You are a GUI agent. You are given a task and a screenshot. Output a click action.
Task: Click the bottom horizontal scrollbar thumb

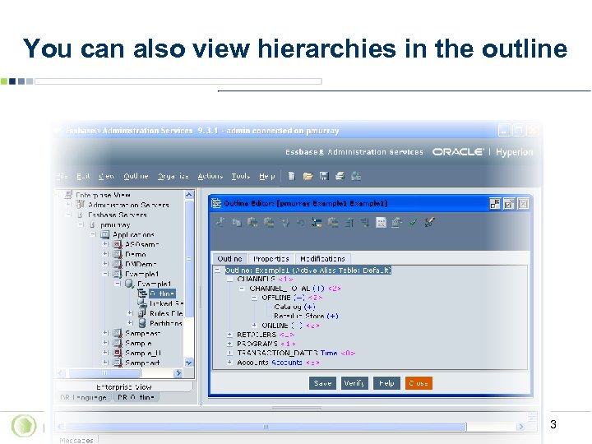[x=266, y=427]
